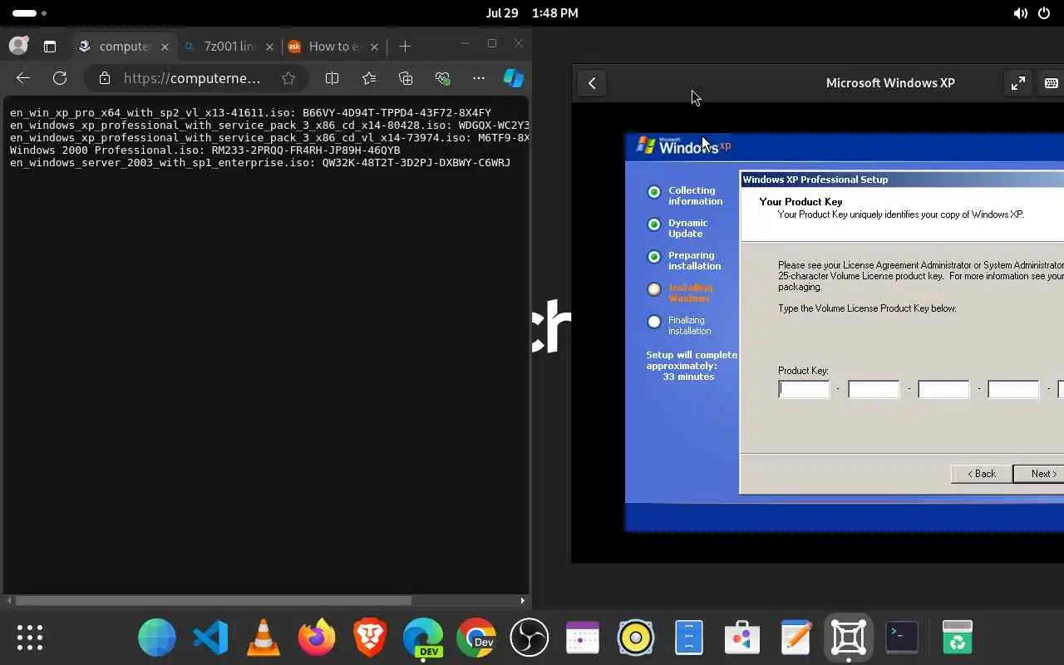Launch the speaker music app
The image size is (1064, 665).
click(x=636, y=638)
